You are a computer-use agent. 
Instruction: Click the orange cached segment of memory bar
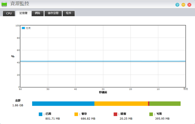(121, 104)
